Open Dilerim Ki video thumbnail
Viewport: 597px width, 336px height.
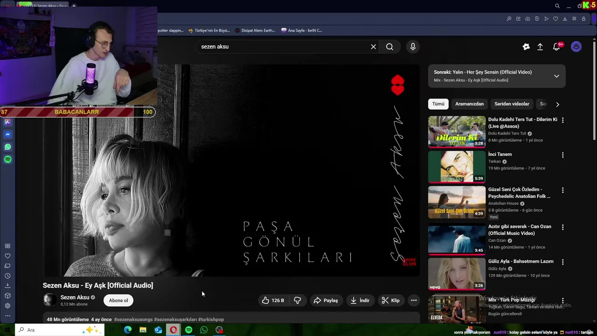pos(457,132)
